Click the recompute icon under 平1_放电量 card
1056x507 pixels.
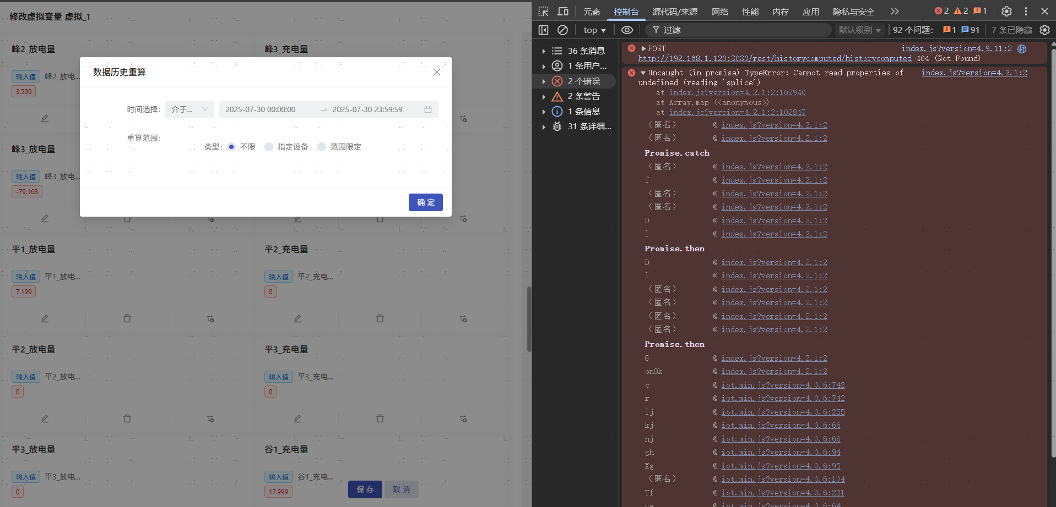coord(210,318)
